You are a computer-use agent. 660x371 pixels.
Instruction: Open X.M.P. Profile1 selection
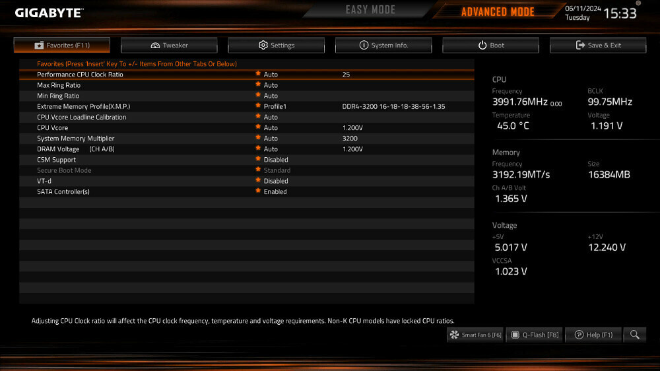tap(275, 106)
